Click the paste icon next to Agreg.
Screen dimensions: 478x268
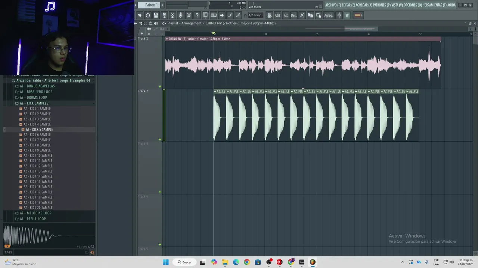coord(319,15)
